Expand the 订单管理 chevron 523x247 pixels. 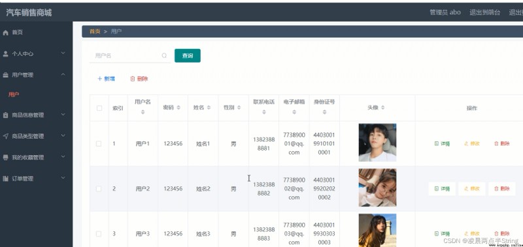tap(63, 178)
